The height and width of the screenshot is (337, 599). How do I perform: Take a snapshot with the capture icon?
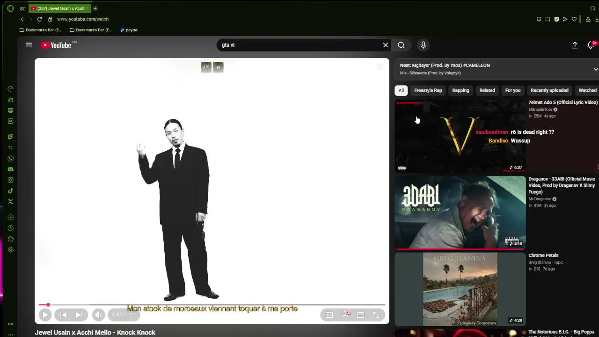[548, 19]
